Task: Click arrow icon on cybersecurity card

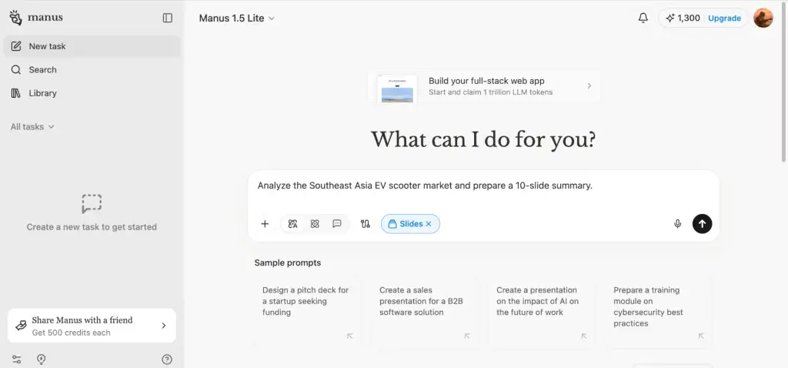Action: [701, 336]
